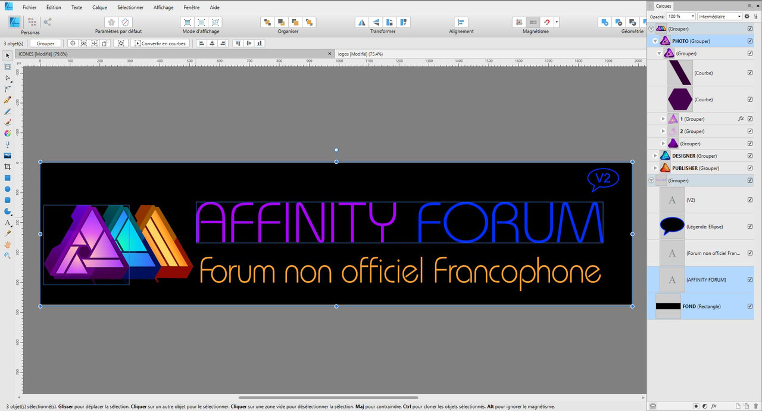Expand the DESIGNER group layer
The height and width of the screenshot is (411, 762).
(655, 155)
